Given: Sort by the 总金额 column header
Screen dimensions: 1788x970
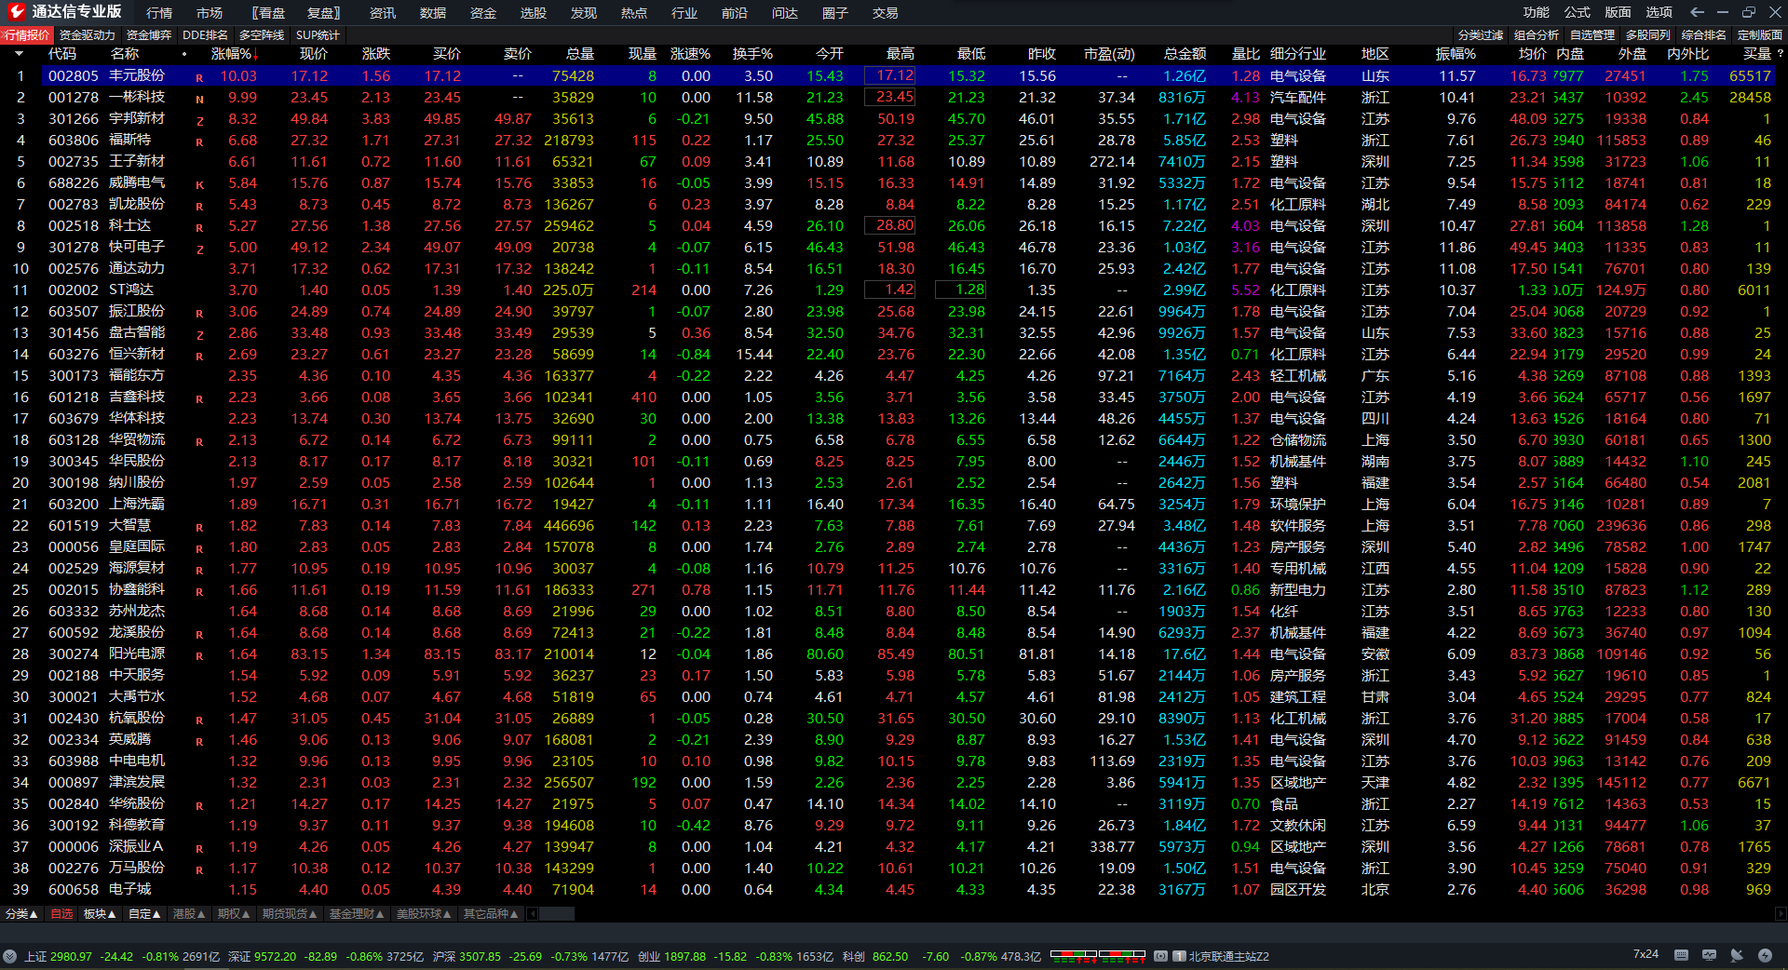Looking at the screenshot, I should click(x=1185, y=54).
